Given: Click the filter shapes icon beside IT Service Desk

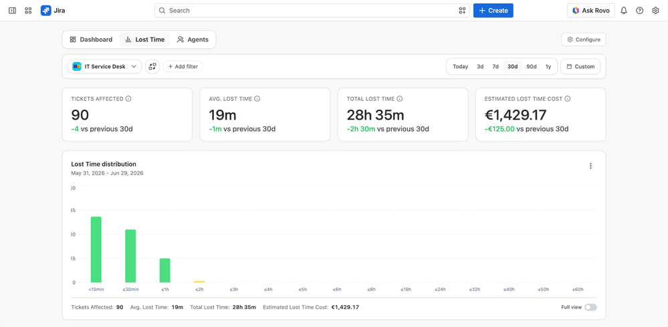Looking at the screenshot, I should click(x=152, y=66).
